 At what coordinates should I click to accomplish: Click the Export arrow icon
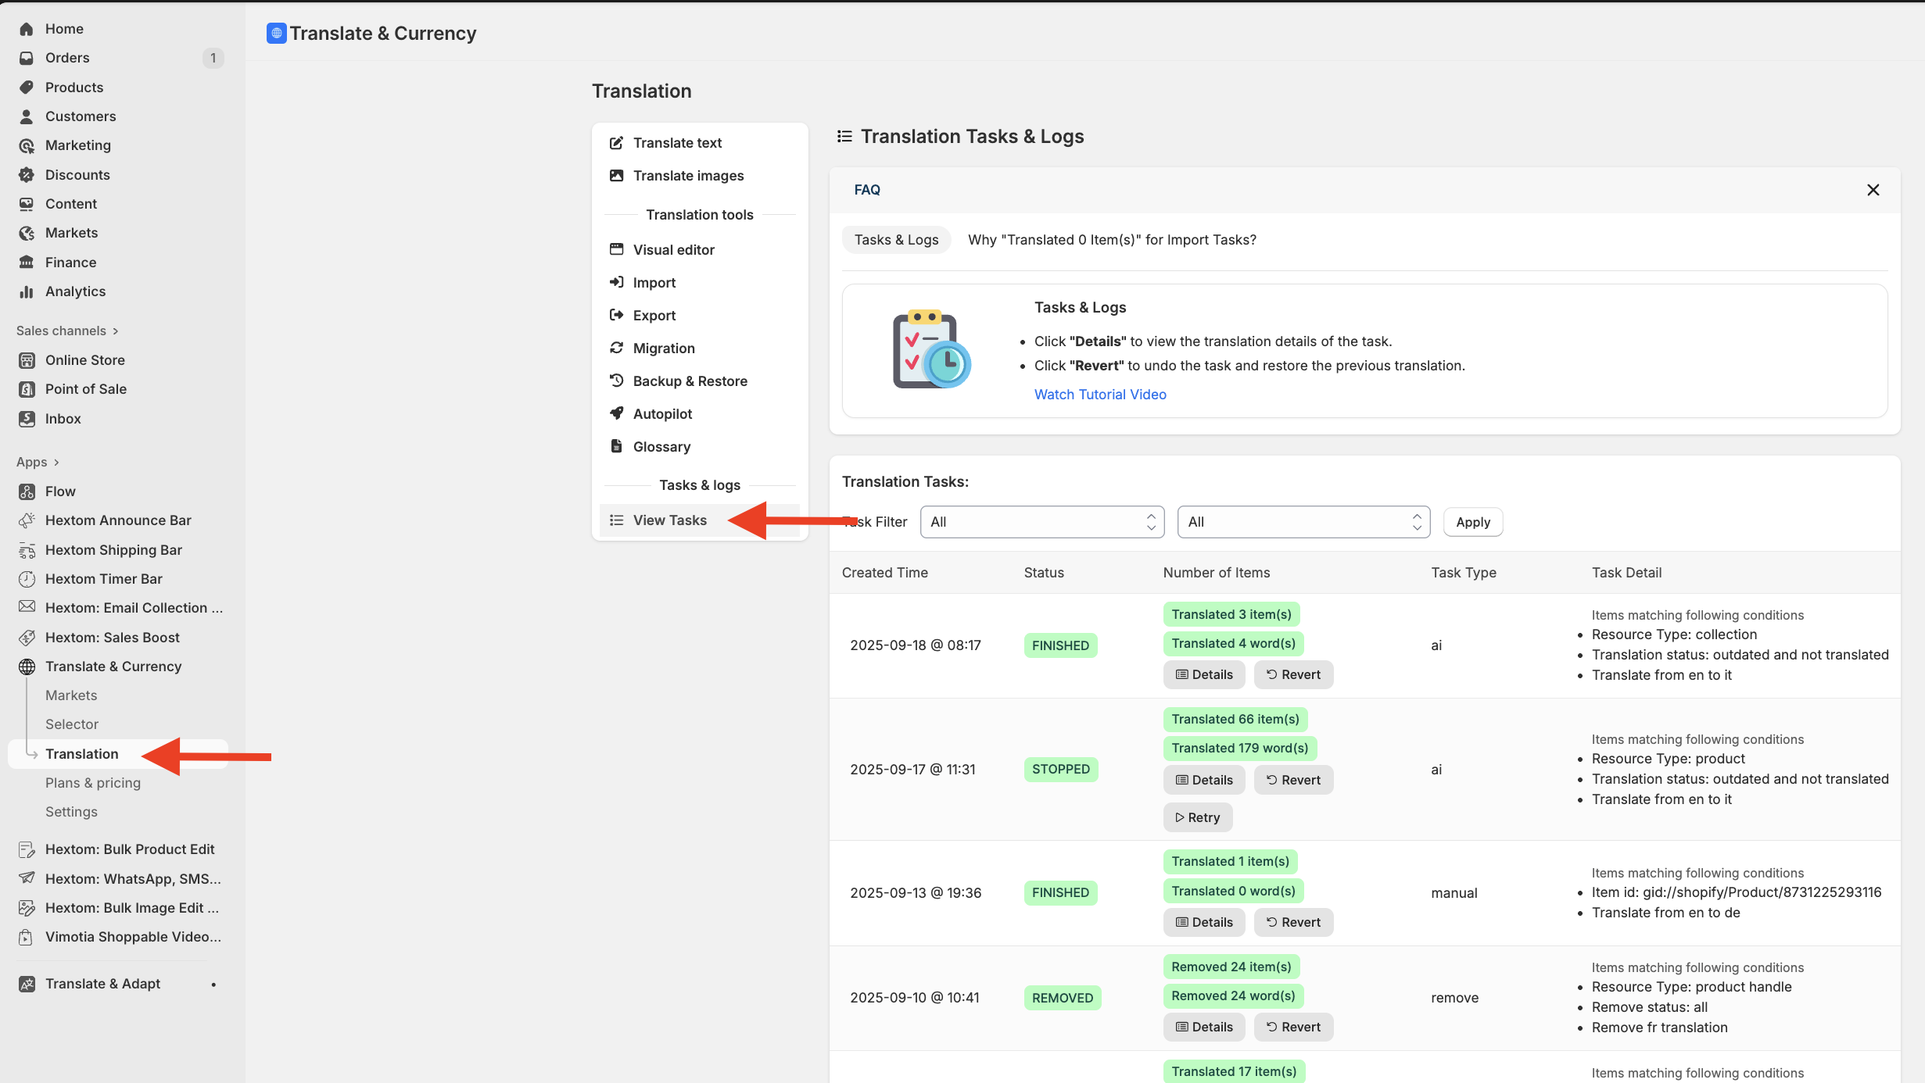click(616, 315)
